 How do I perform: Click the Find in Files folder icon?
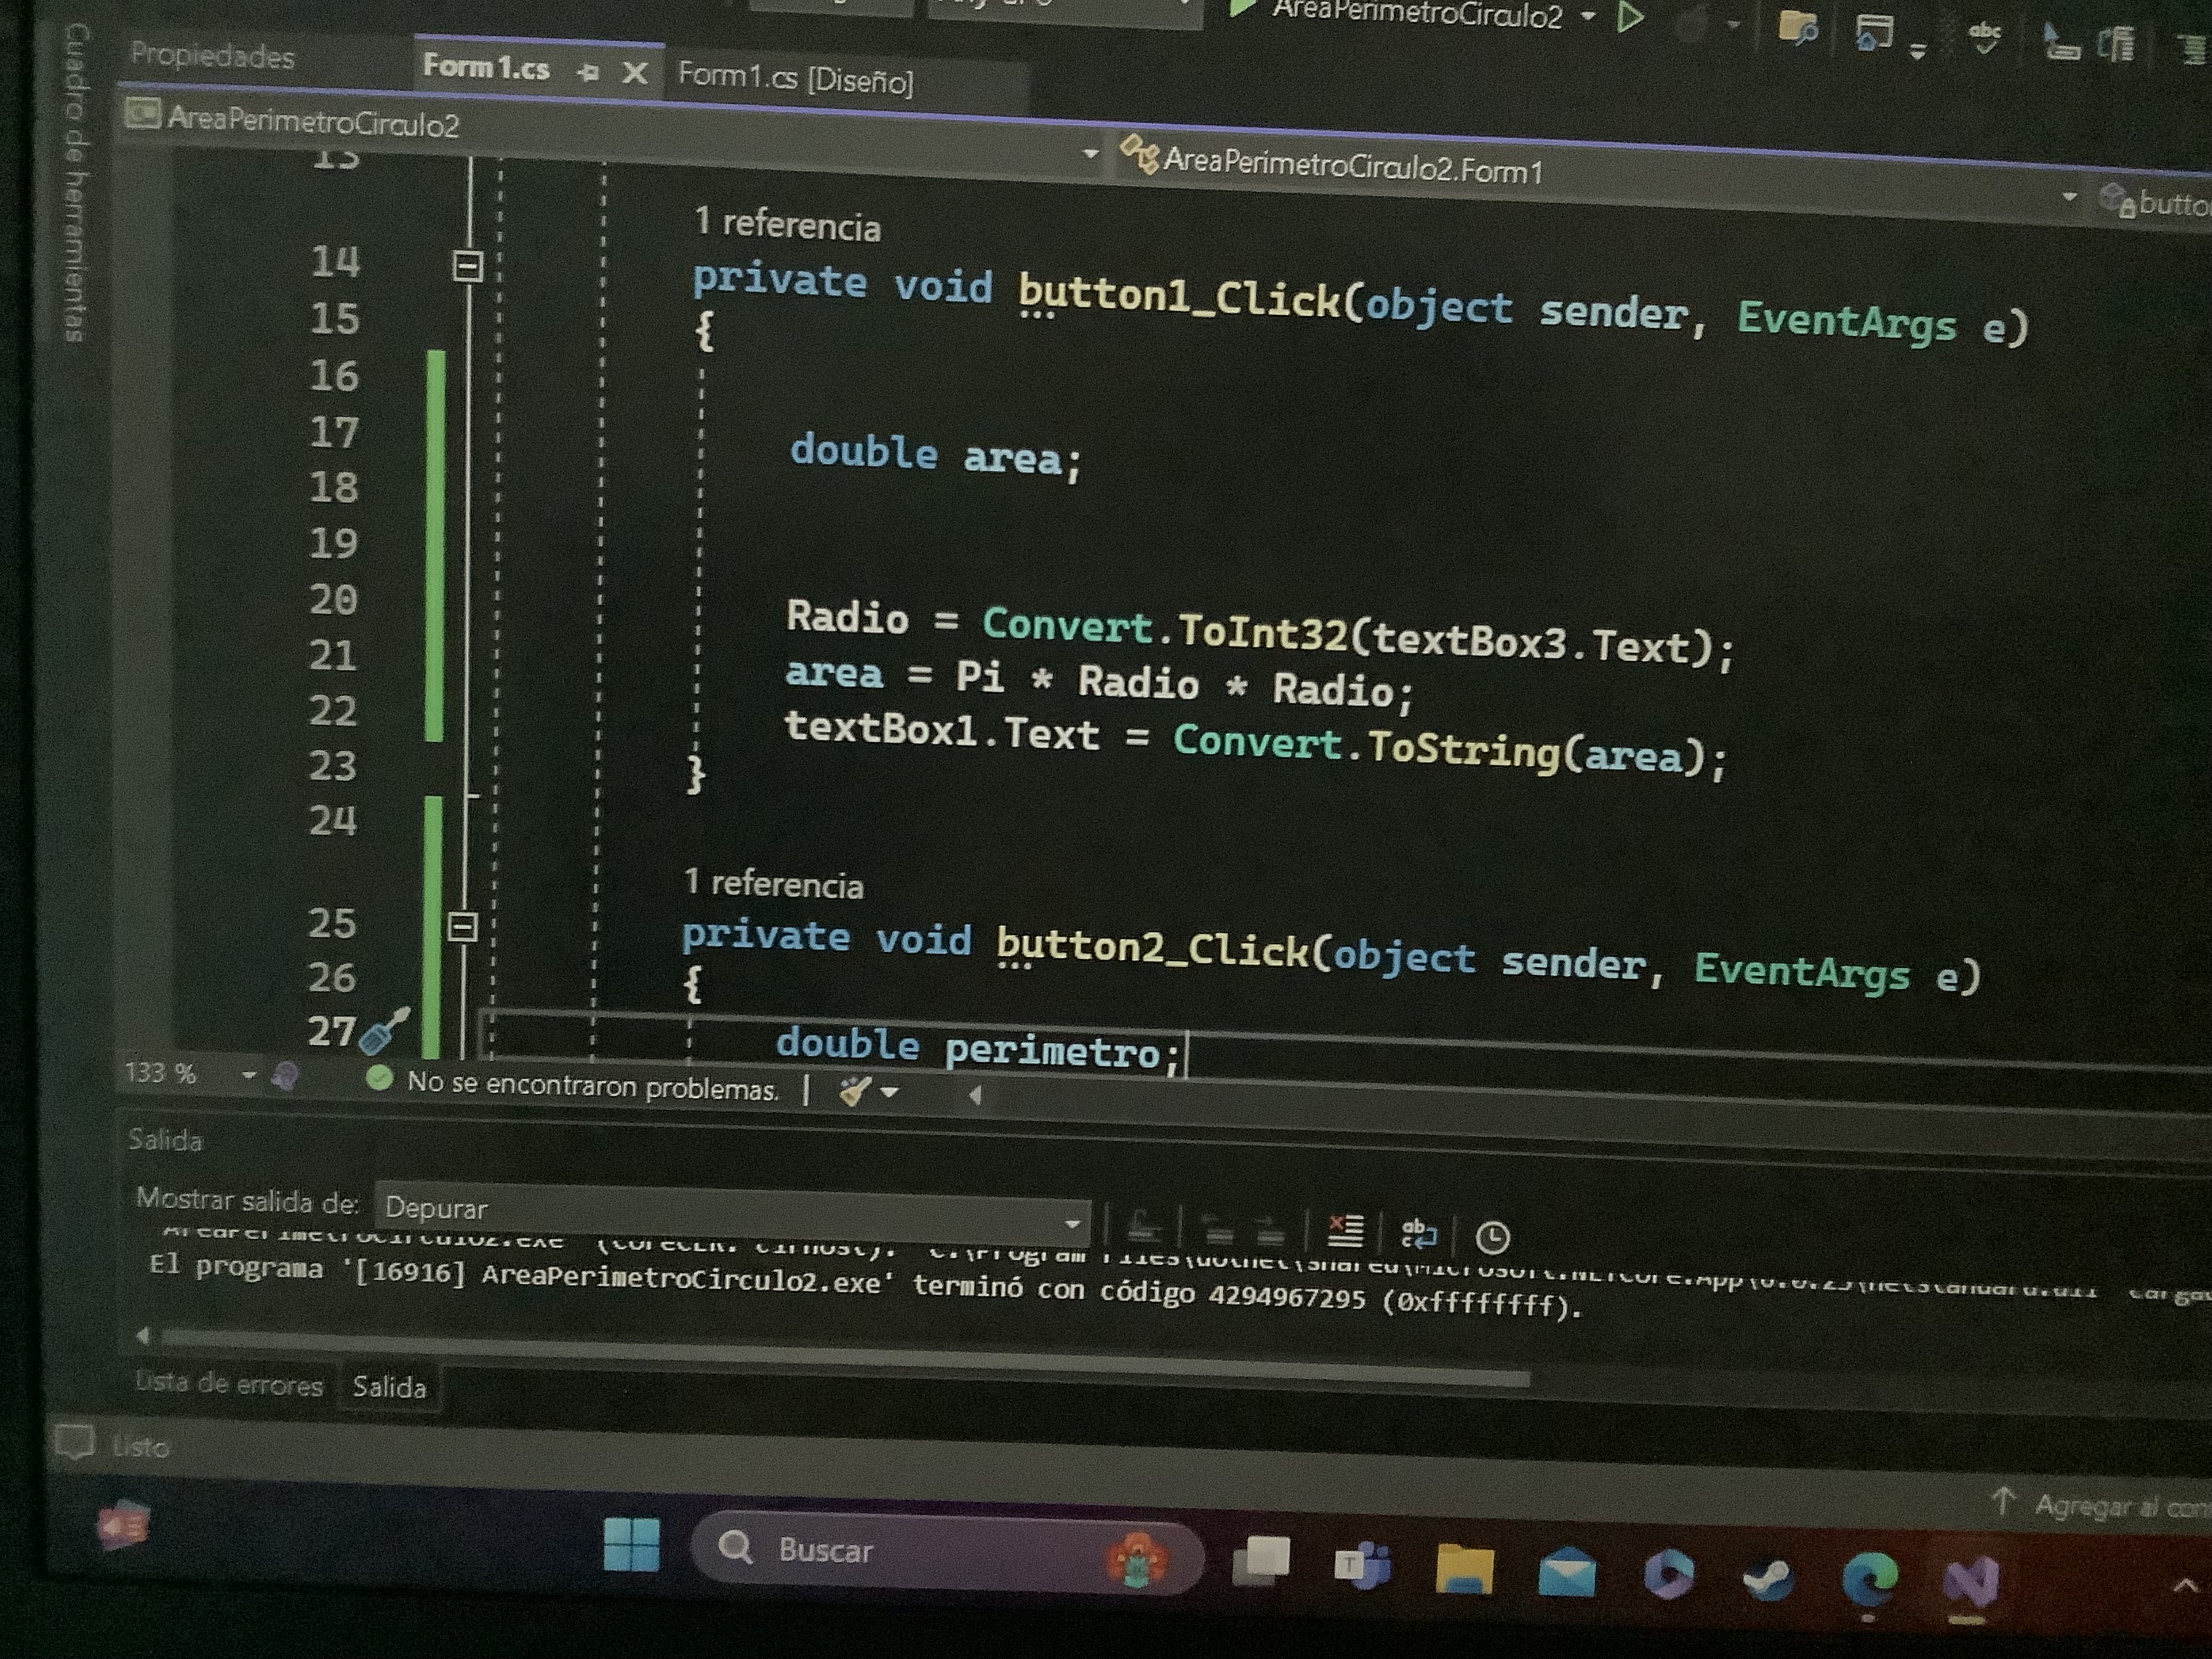[1797, 28]
